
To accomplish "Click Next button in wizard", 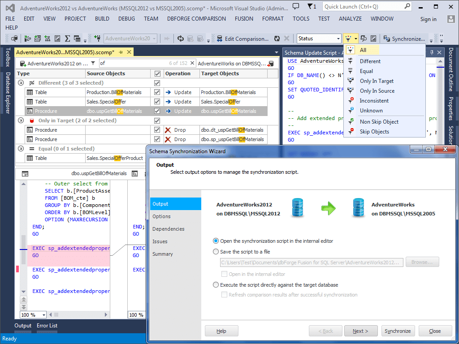I will click(x=361, y=331).
